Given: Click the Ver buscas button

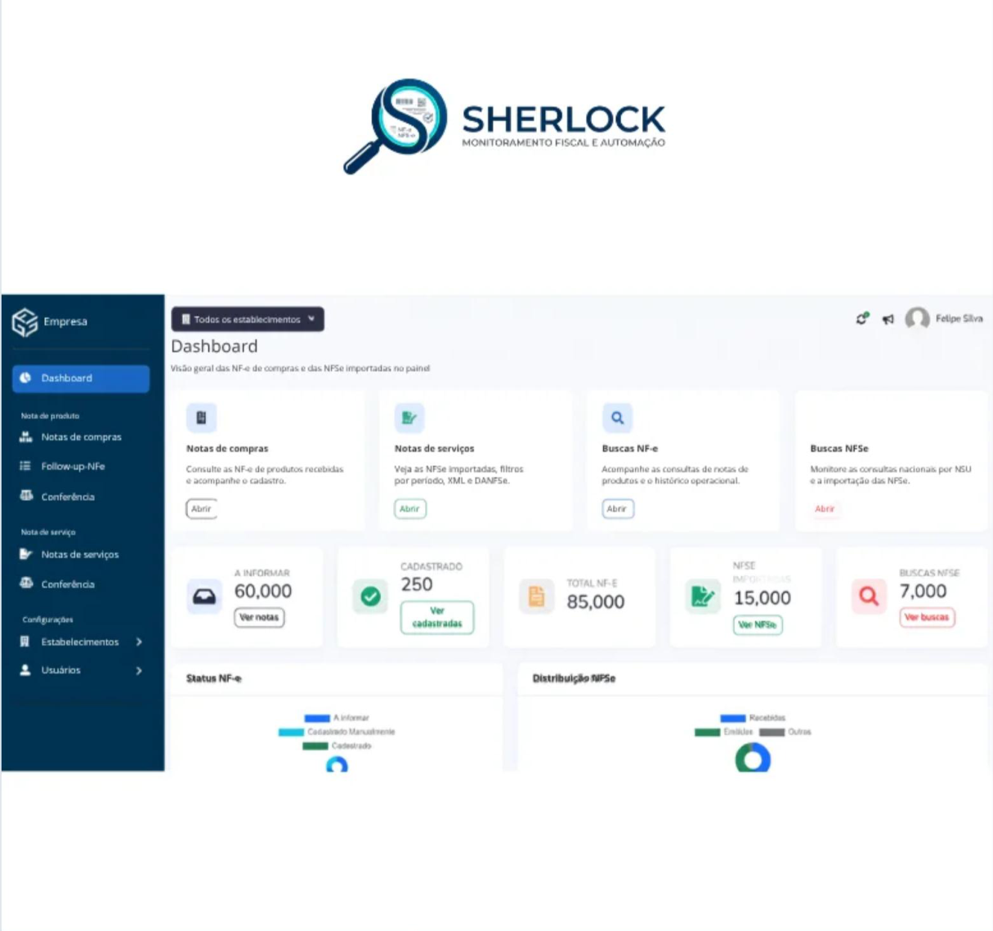Looking at the screenshot, I should point(927,617).
